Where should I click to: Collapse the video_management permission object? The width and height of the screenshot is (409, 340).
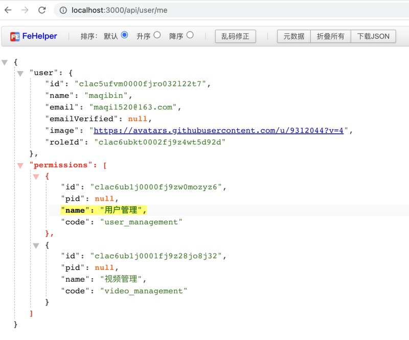tap(36, 246)
